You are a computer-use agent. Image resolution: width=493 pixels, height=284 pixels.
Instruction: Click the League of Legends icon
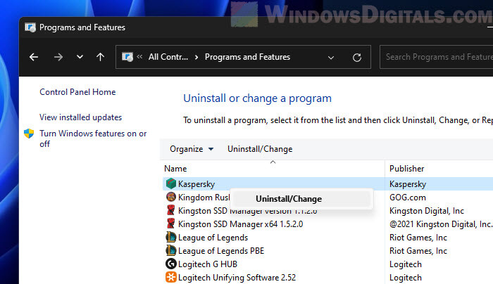[171, 237]
